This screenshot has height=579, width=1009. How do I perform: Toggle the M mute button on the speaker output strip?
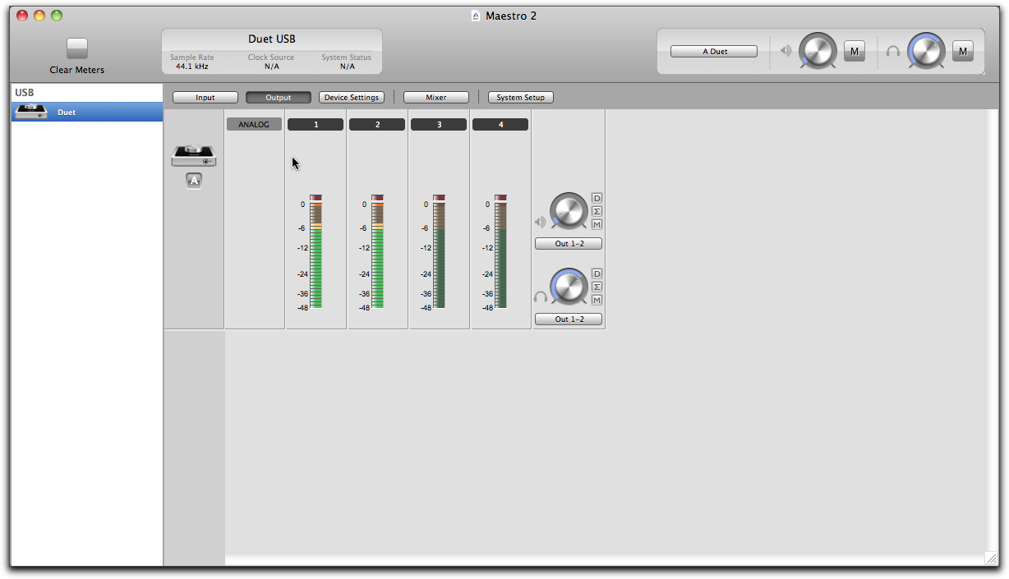click(597, 224)
